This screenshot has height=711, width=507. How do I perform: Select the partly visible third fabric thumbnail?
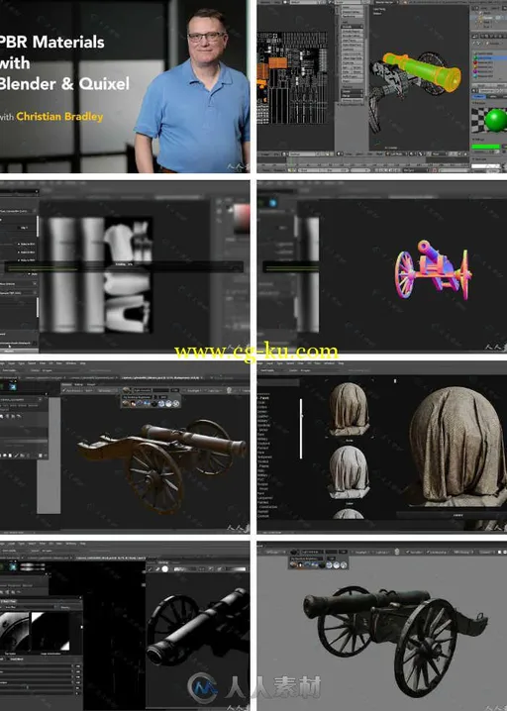(349, 514)
